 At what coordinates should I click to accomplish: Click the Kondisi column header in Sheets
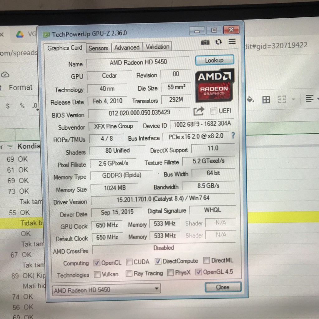tap(28, 146)
